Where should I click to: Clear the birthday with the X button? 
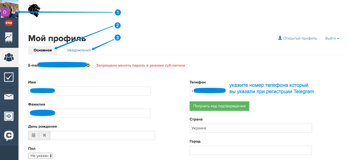point(44,135)
